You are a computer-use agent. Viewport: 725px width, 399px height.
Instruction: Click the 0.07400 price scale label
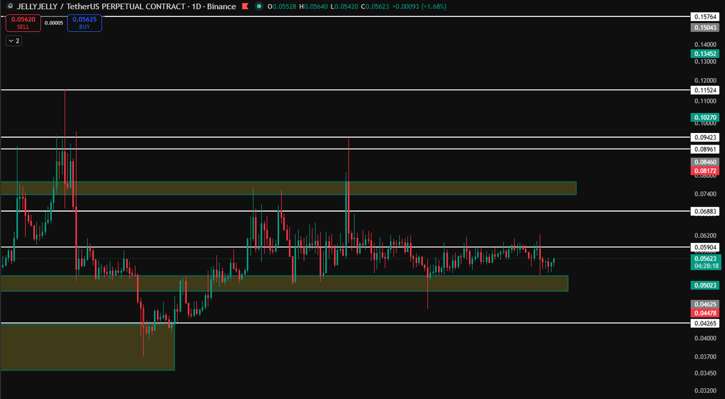point(705,194)
